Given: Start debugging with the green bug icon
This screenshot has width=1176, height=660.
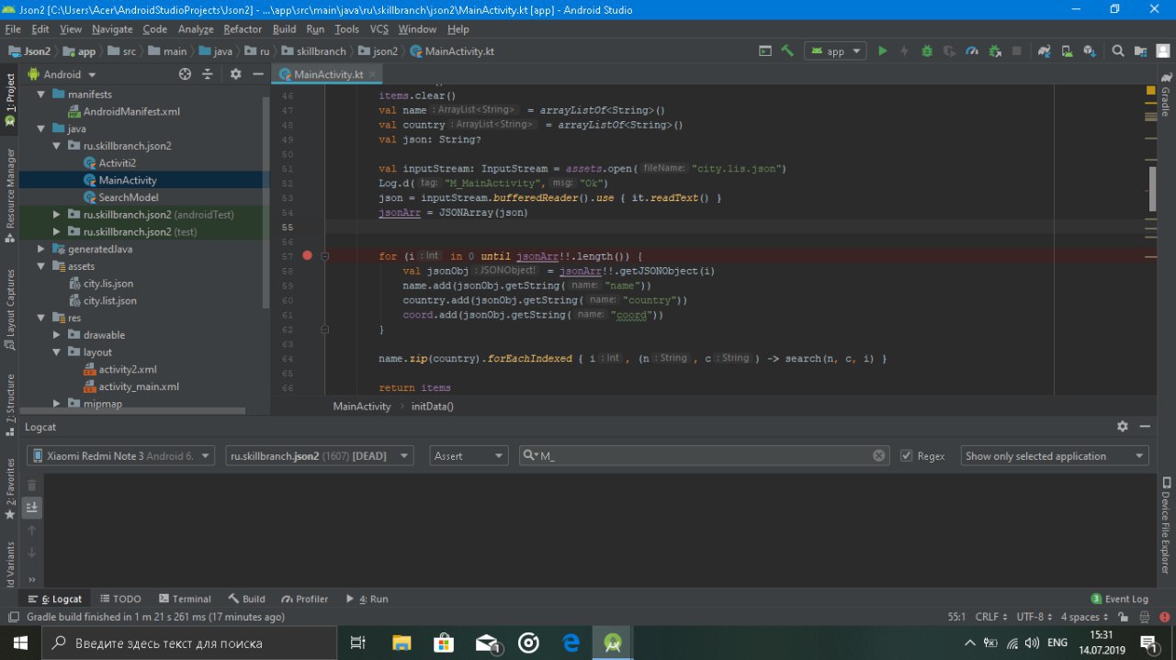Looking at the screenshot, I should [x=927, y=51].
